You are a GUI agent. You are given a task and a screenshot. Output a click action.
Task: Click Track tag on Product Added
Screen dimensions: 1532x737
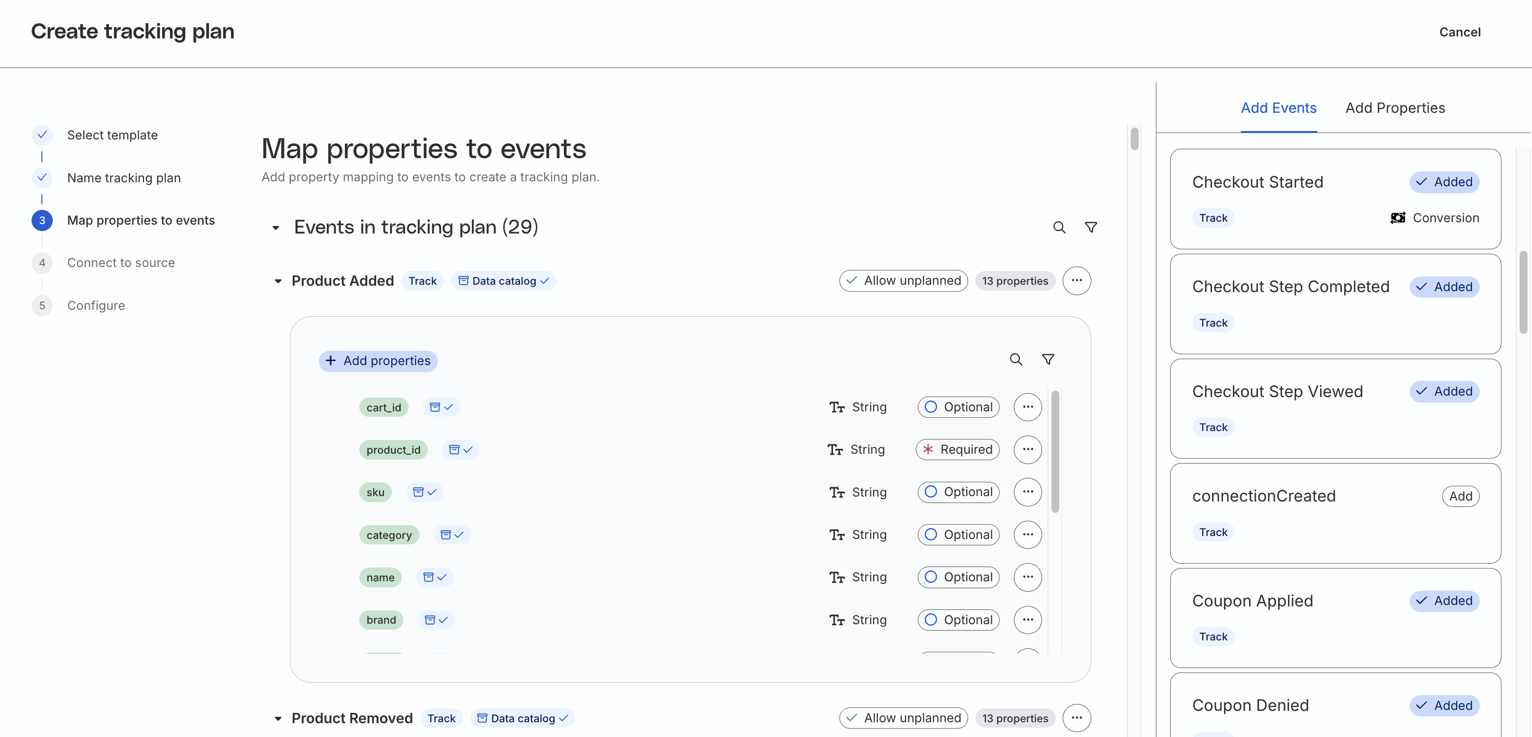point(422,280)
